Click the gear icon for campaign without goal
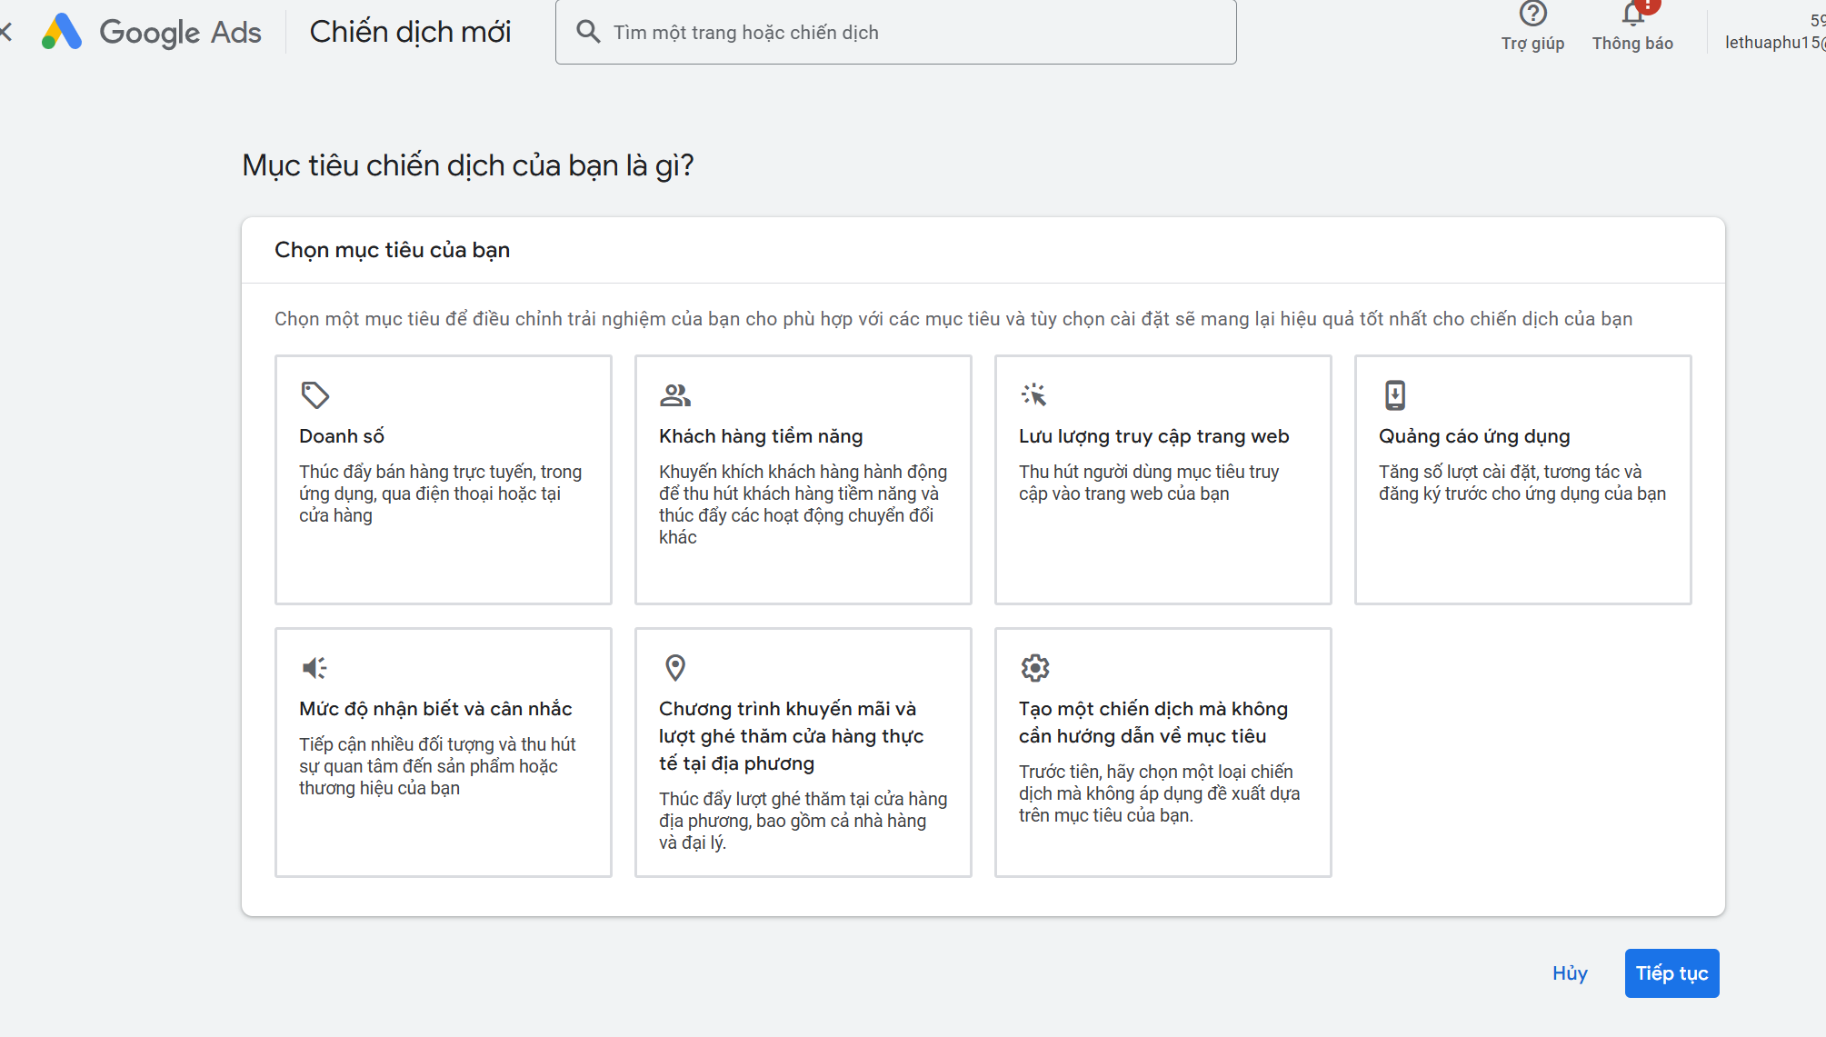 (1034, 668)
